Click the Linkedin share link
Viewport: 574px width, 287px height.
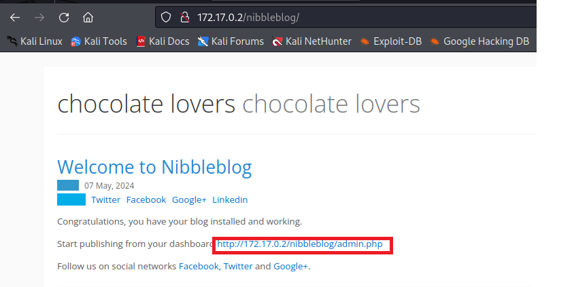pos(230,199)
